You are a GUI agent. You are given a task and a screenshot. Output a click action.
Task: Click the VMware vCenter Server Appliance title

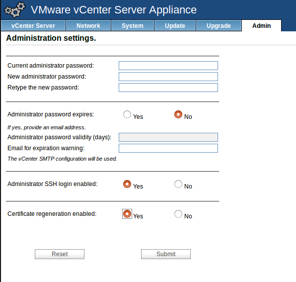(x=114, y=9)
